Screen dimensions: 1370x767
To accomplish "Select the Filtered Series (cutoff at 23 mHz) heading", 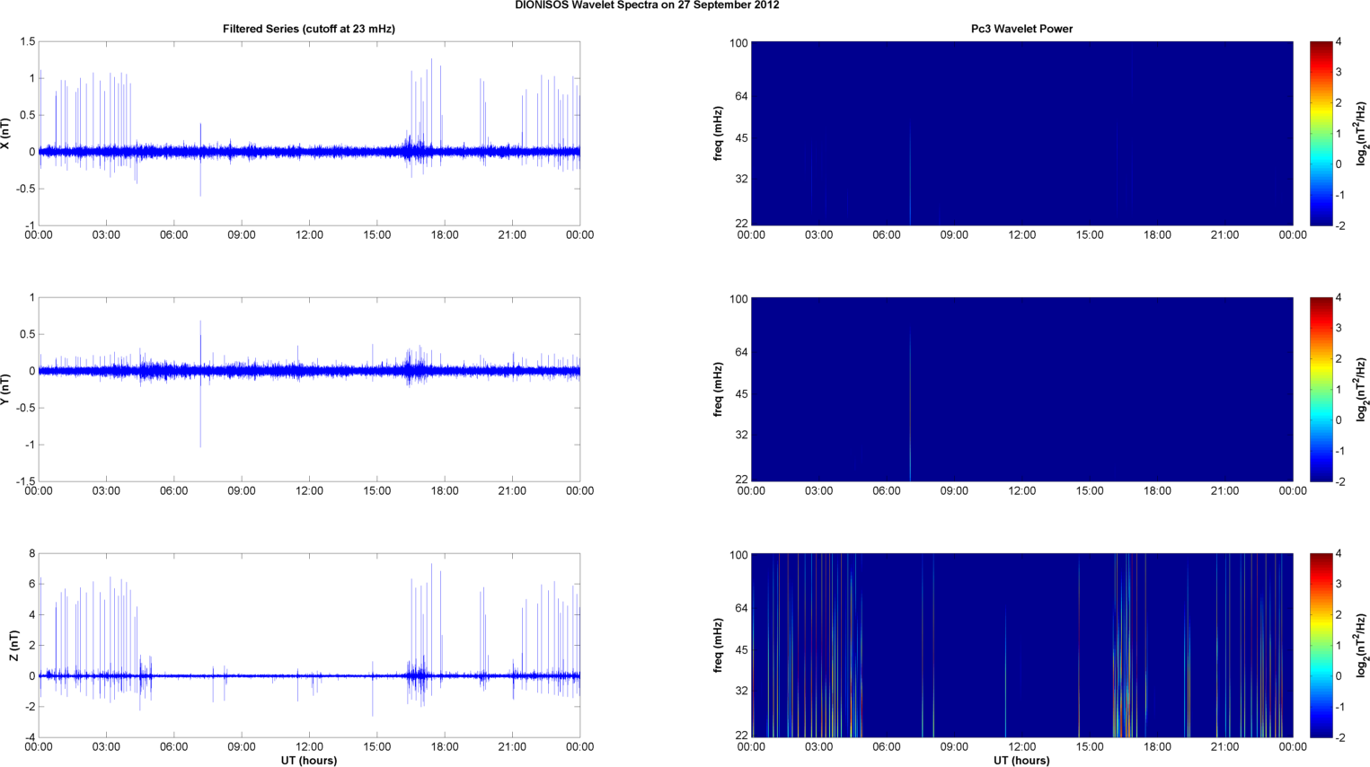I will point(309,29).
